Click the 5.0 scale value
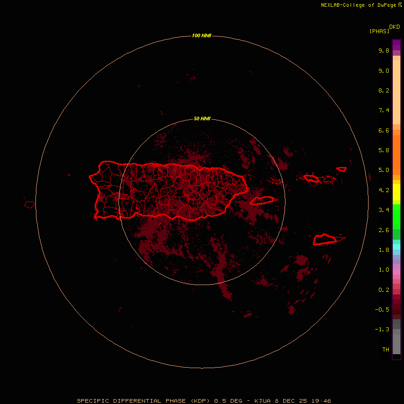The image size is (404, 404). 384,170
